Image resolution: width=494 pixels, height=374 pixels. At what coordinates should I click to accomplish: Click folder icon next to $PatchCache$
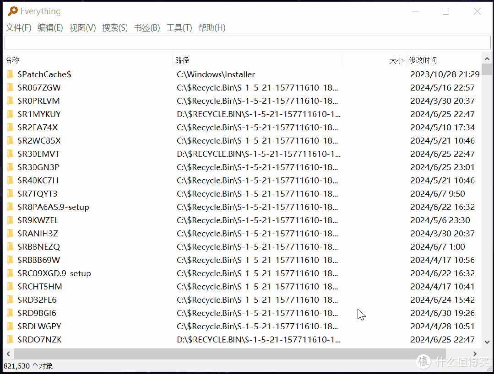(x=10, y=74)
